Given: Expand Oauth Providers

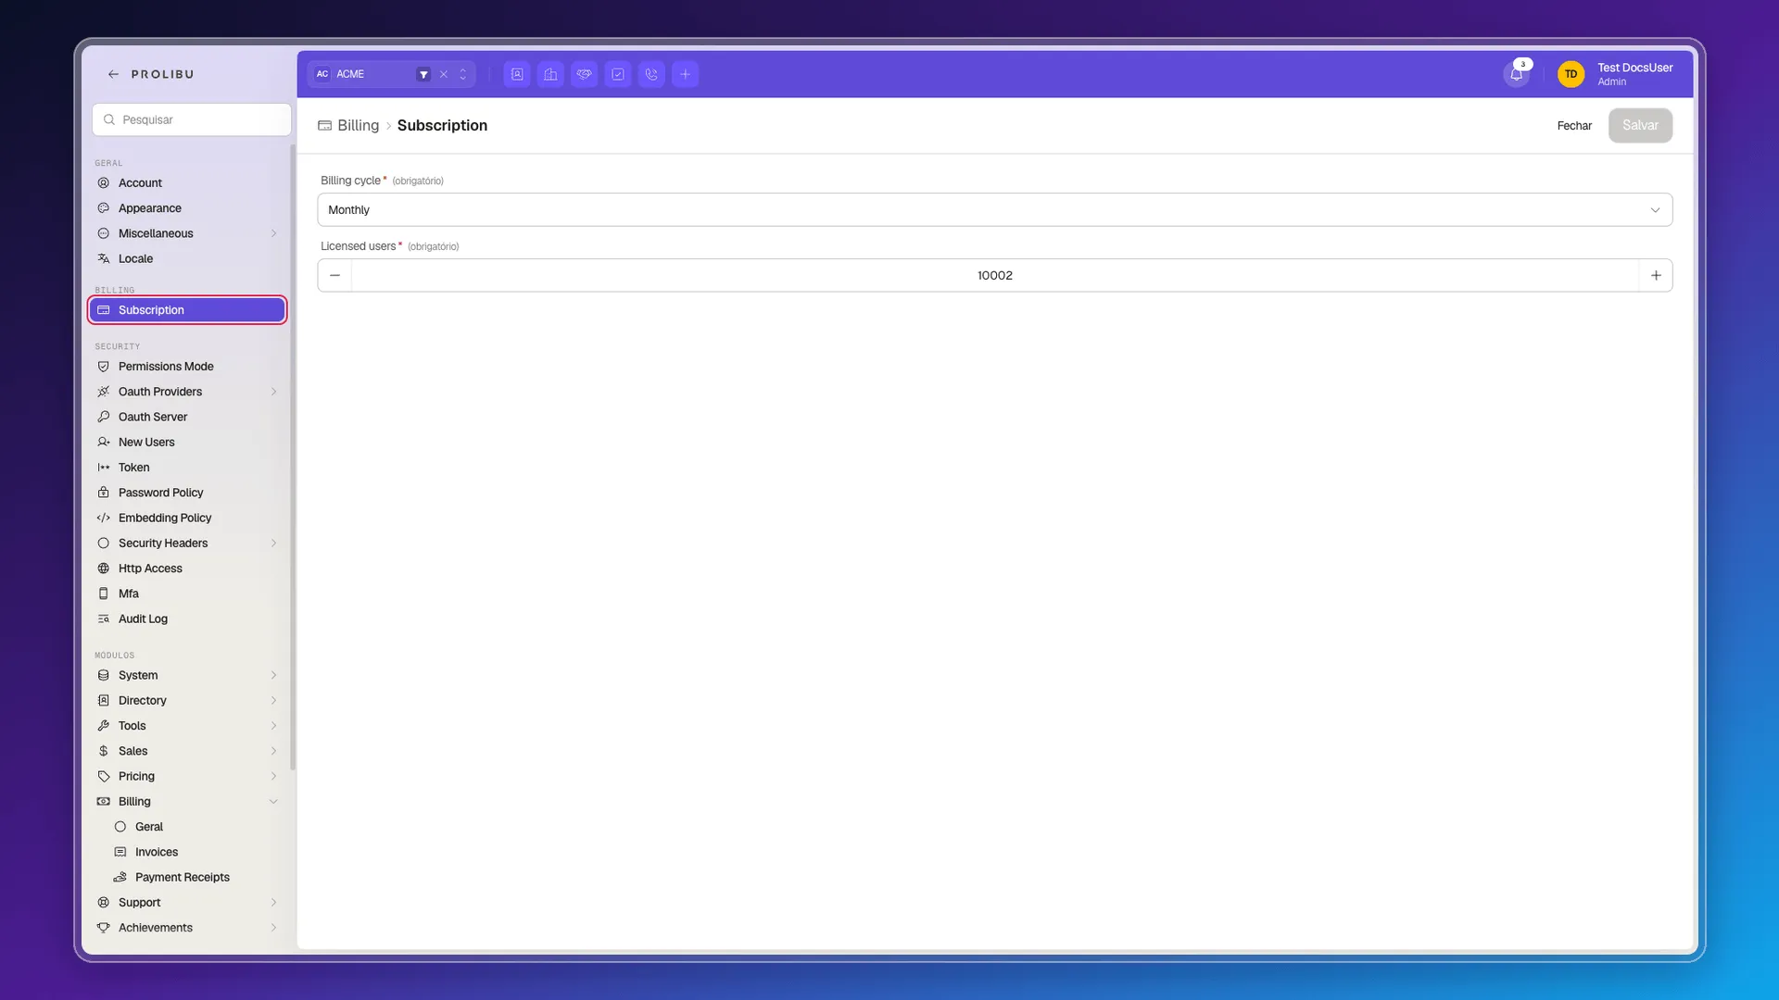Looking at the screenshot, I should pyautogui.click(x=187, y=392).
